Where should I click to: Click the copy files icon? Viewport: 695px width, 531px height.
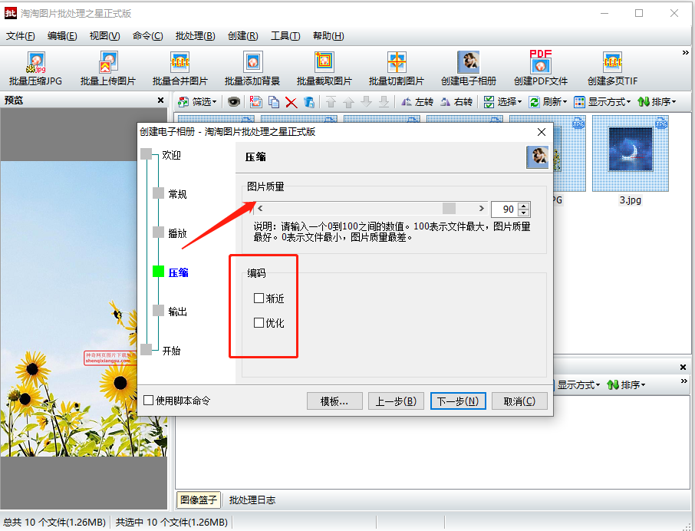click(274, 102)
